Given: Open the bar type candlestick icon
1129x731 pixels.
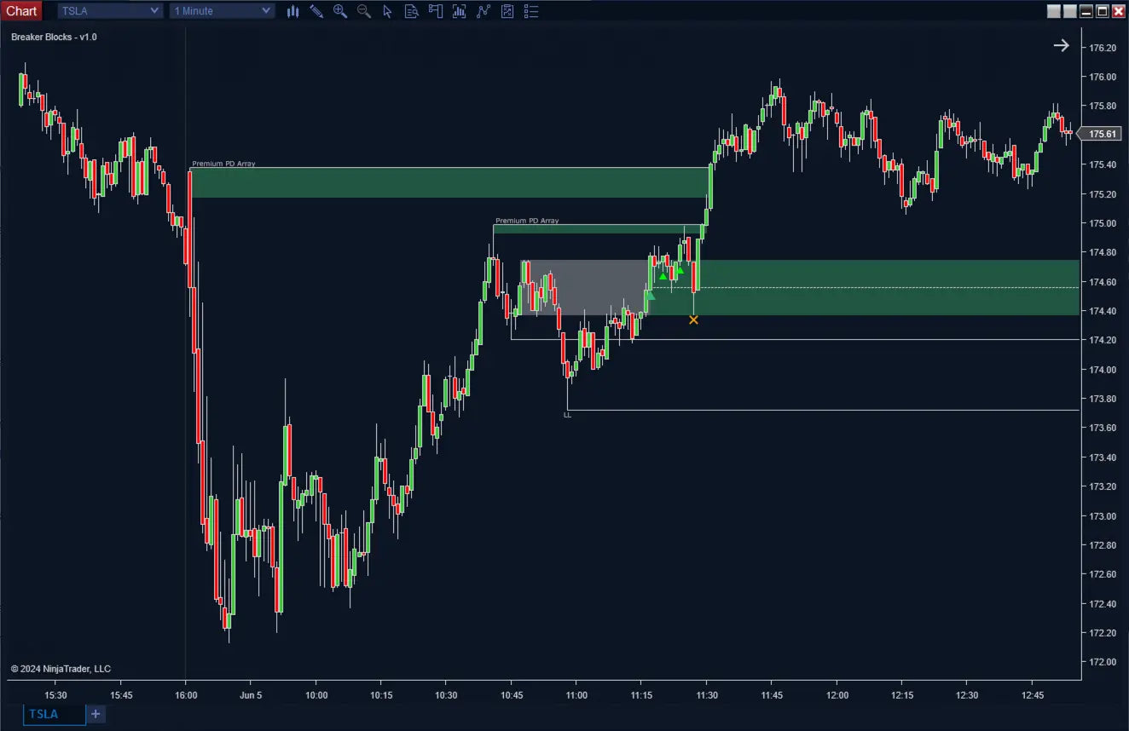Looking at the screenshot, I should click(x=293, y=11).
